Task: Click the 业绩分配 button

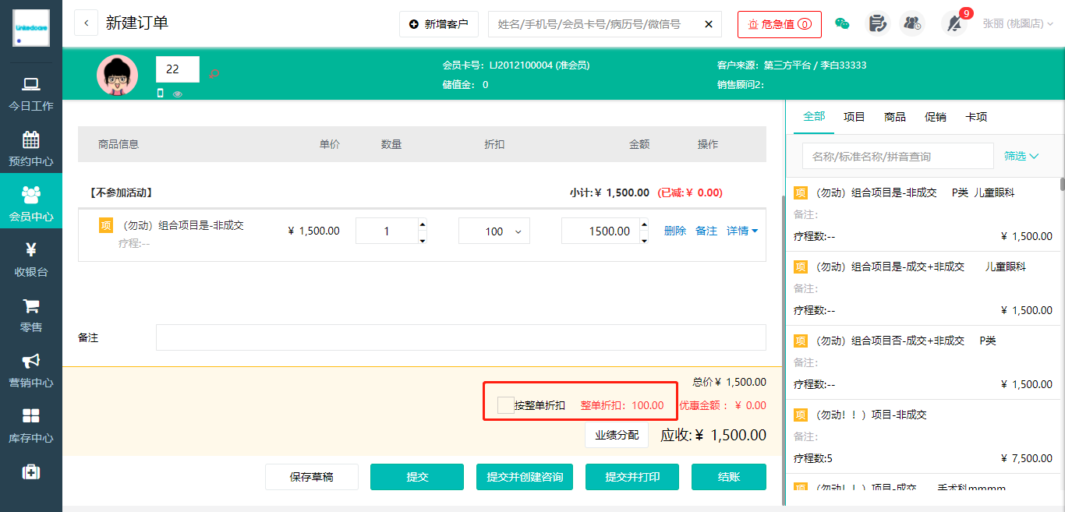Action: [617, 435]
